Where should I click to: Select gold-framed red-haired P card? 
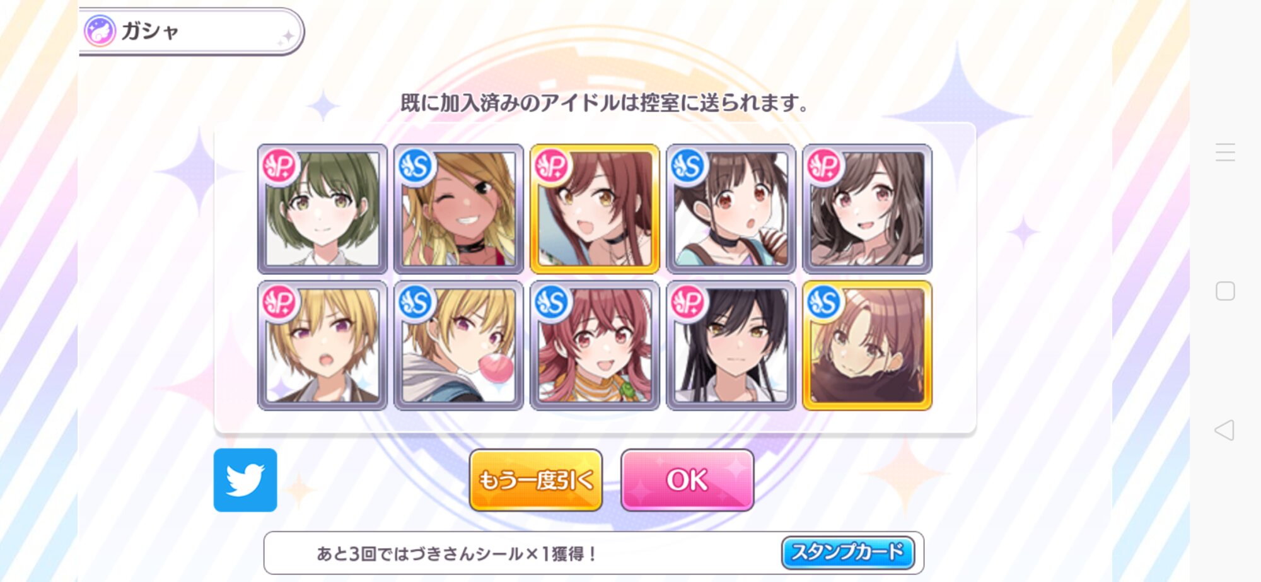point(595,209)
